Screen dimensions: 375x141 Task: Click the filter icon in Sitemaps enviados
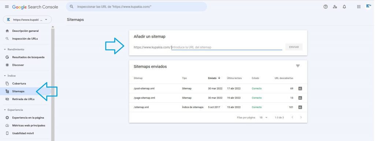[298, 66]
